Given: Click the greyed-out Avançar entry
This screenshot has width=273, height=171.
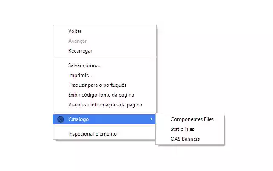Looking at the screenshot, I should pos(77,41).
